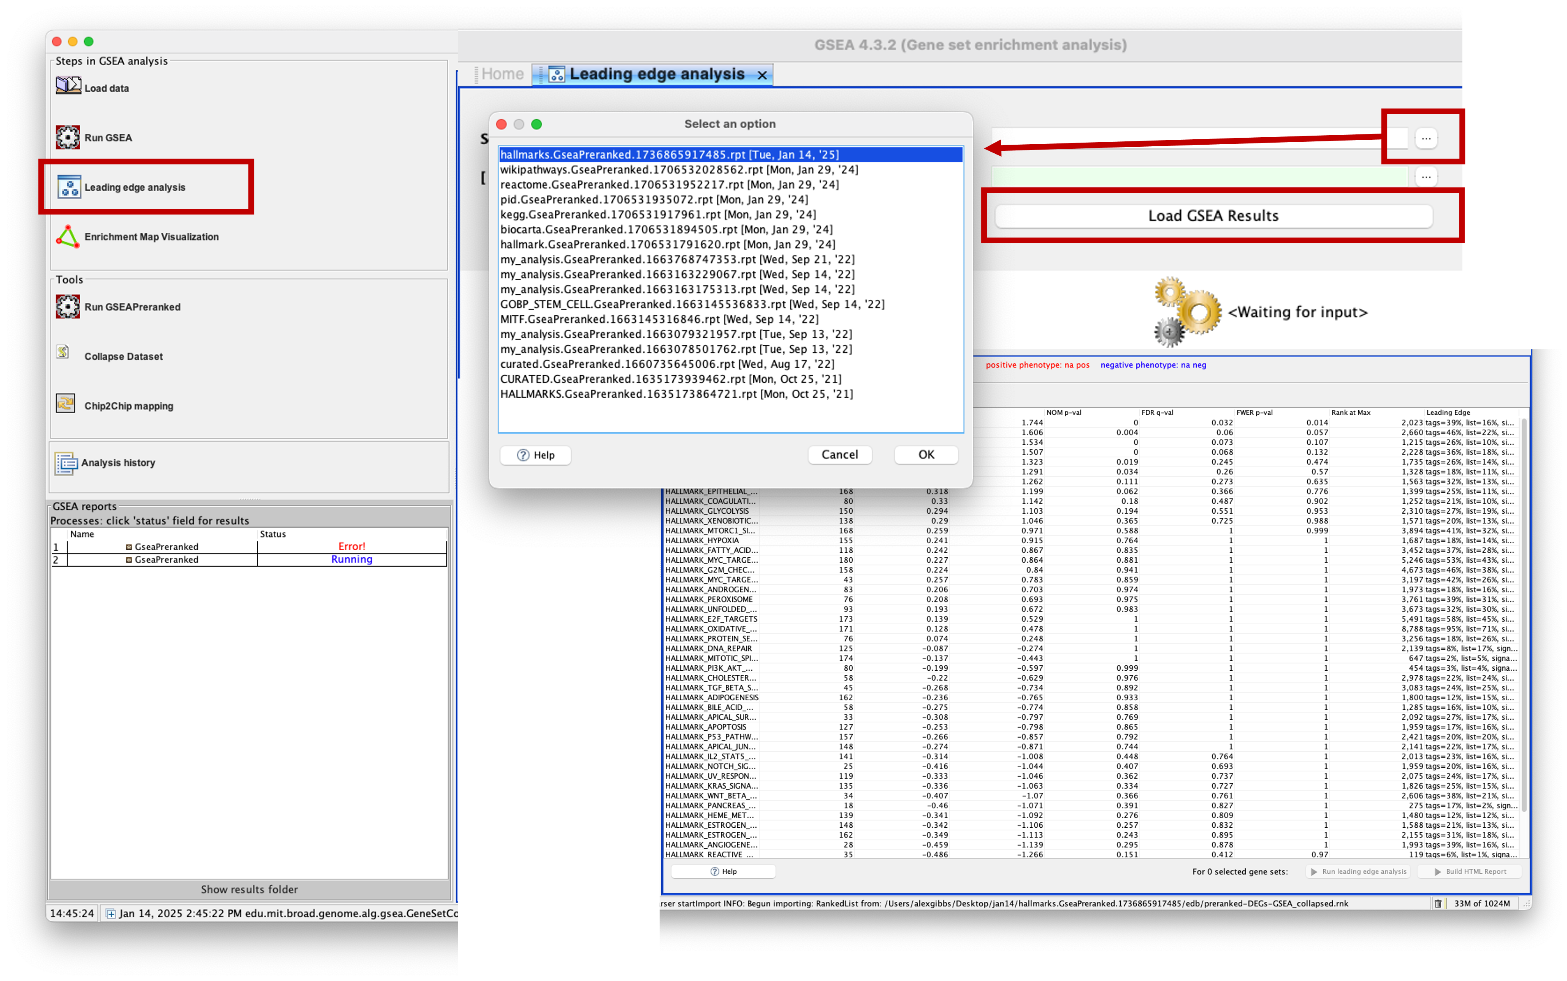This screenshot has height=981, width=1567.
Task: Select the HALLMARK_GLYCOLYSIS row
Action: click(1091, 510)
